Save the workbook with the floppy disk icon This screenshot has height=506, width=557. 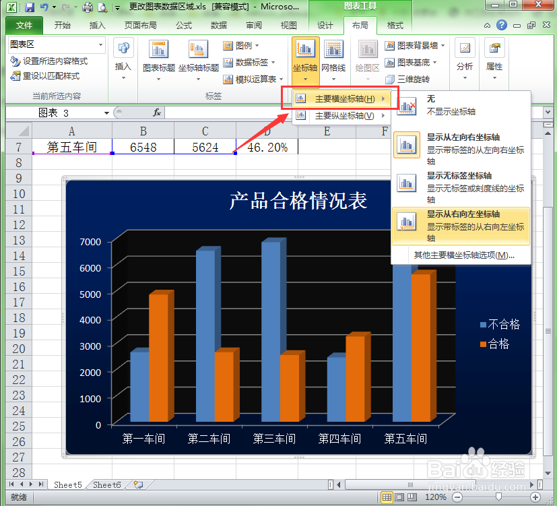pyautogui.click(x=30, y=7)
